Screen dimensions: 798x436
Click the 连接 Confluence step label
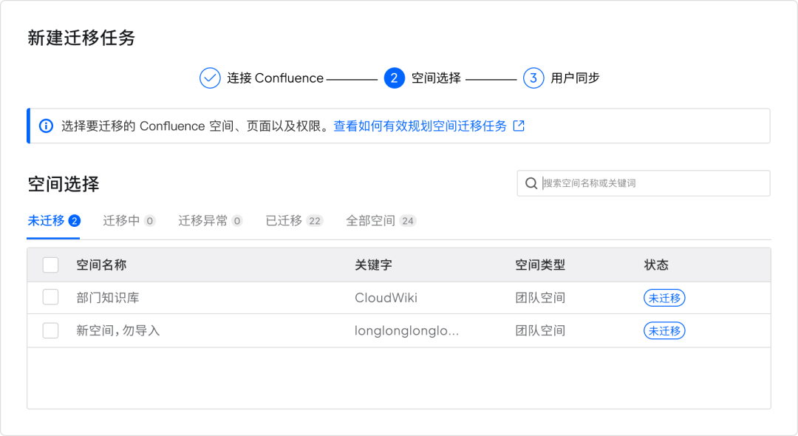276,78
